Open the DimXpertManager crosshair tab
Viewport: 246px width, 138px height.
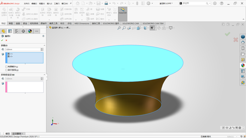[x=23, y=31]
